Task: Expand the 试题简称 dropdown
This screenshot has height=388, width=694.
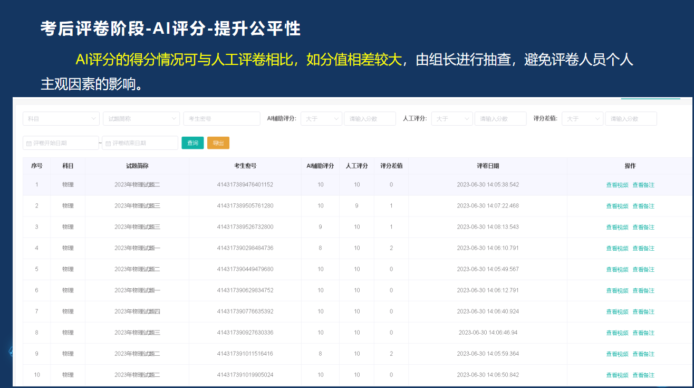Action: (141, 119)
